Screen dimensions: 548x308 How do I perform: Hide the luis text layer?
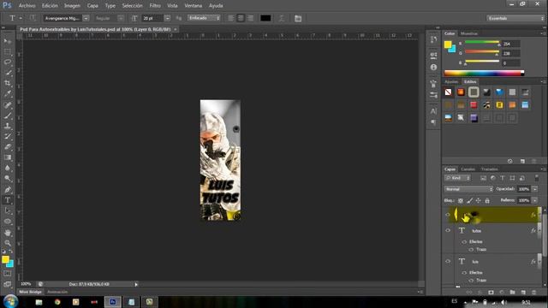[448, 261]
